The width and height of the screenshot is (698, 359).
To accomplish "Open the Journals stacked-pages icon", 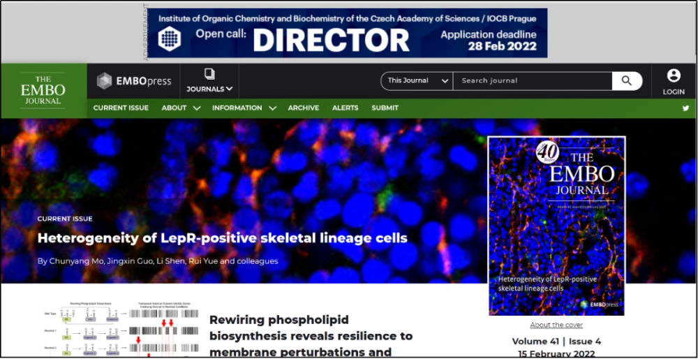I will click(x=209, y=74).
